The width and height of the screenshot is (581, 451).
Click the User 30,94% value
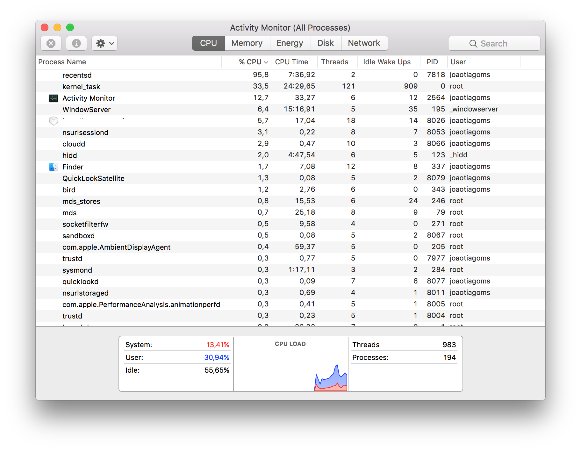pyautogui.click(x=217, y=357)
